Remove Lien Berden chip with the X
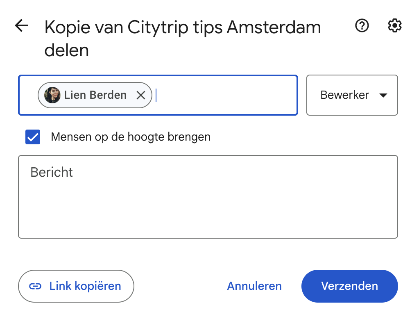The height and width of the screenshot is (319, 412). click(141, 95)
